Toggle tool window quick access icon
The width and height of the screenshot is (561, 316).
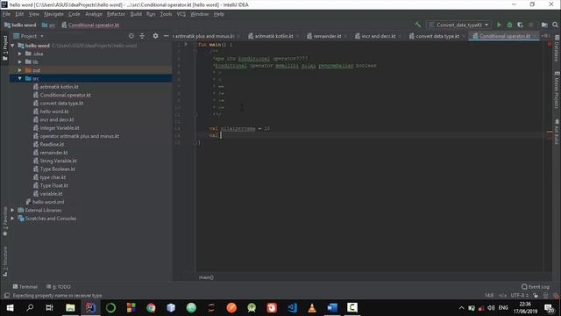pyautogui.click(x=6, y=296)
